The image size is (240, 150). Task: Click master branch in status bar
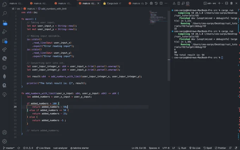(x=8, y=148)
